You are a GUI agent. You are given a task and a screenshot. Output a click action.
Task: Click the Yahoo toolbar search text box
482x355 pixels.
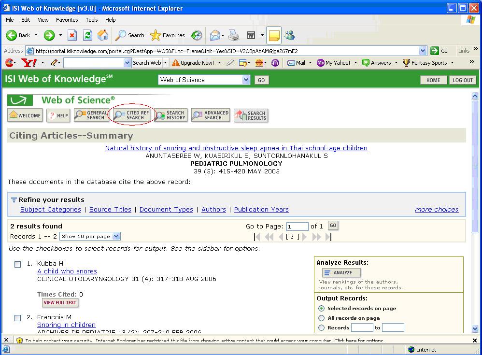point(94,63)
